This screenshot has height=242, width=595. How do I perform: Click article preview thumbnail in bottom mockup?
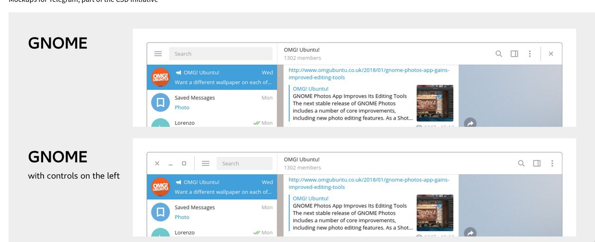435,213
